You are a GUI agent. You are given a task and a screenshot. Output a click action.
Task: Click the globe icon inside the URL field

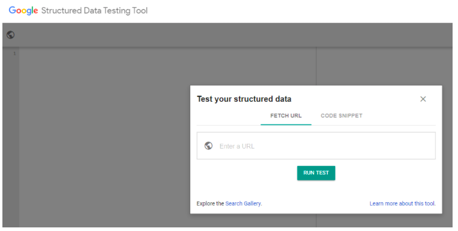coord(208,146)
